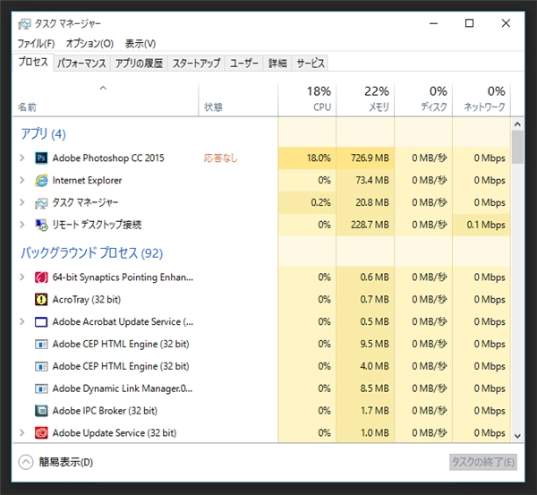Click the 簡易表示 circular arrow icon

(26, 462)
